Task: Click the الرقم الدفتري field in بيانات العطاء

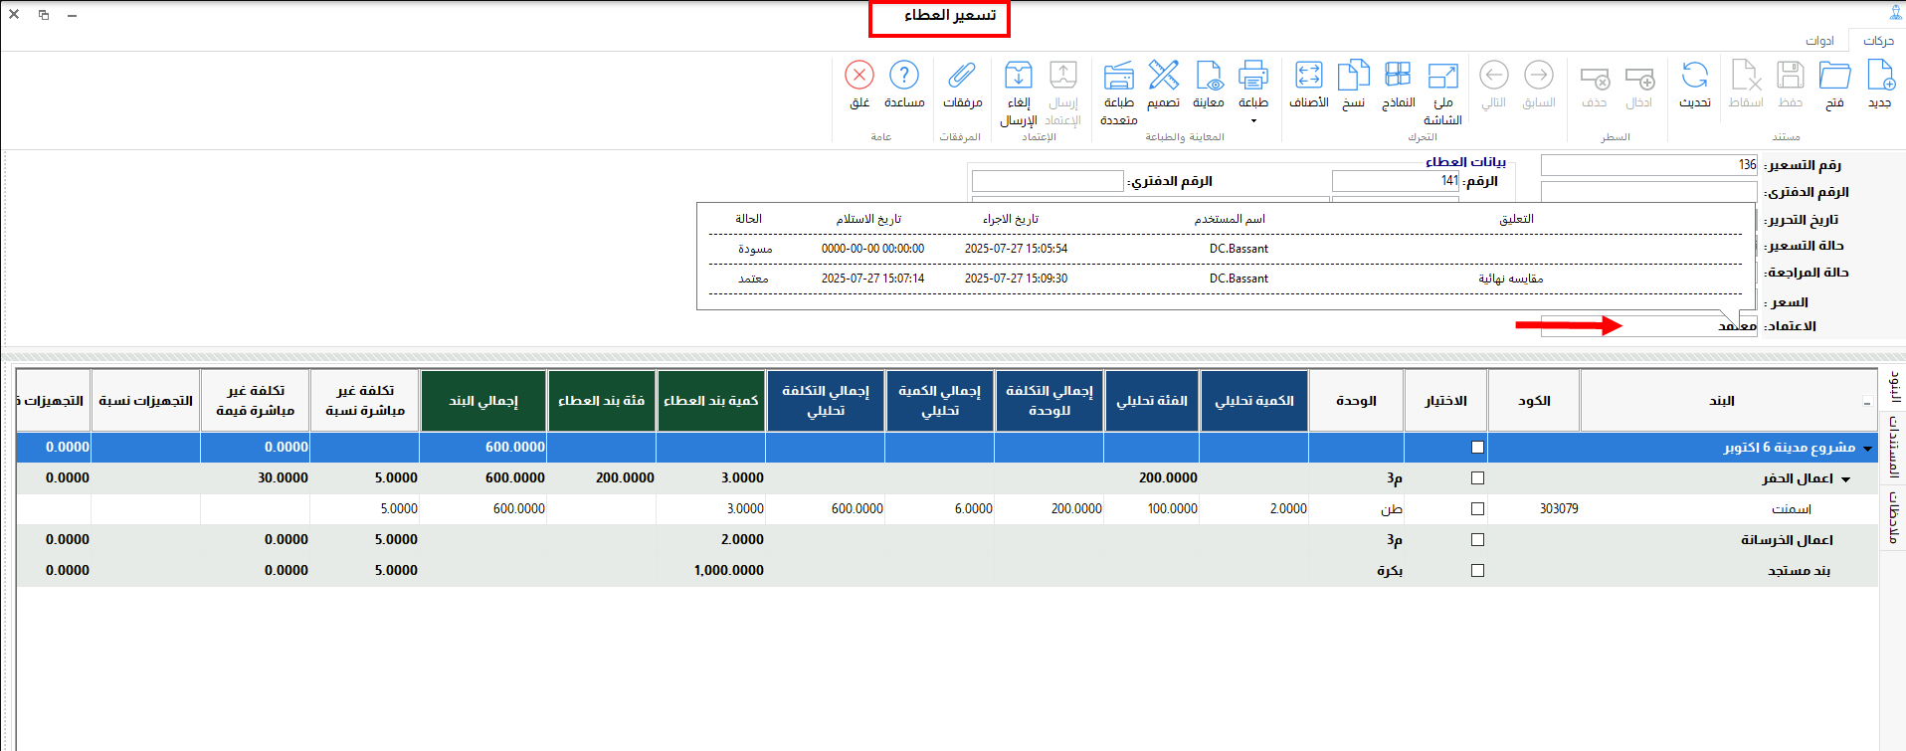Action: 1048,181
